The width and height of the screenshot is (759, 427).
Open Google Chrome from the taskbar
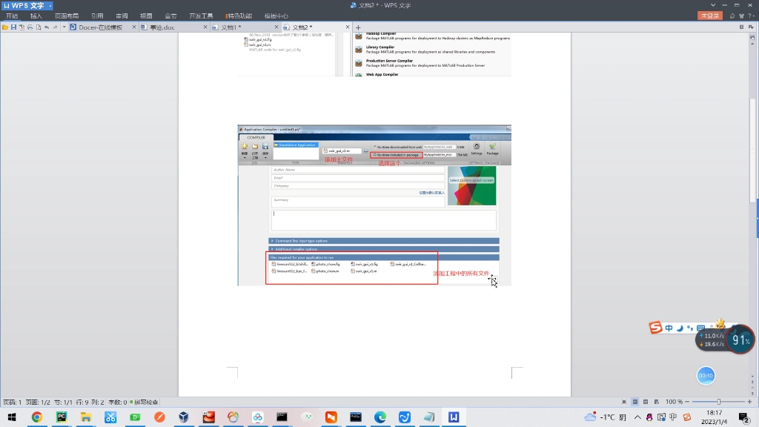point(37,417)
